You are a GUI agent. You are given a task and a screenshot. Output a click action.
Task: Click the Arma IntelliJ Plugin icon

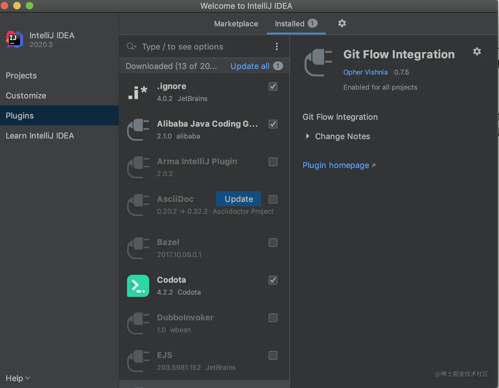[x=138, y=167]
